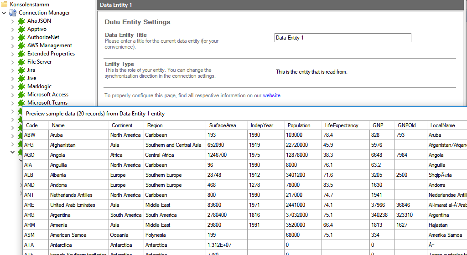
Task: Select the AuthorizeNet puzzle icon
Action: pos(21,37)
